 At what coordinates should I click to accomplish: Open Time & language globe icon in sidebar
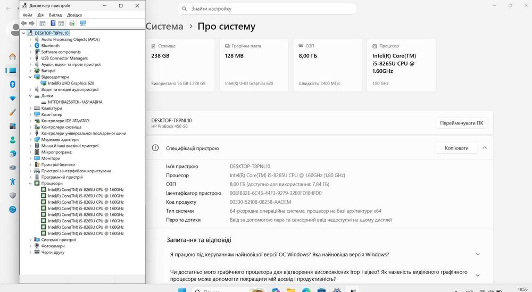coord(13,154)
